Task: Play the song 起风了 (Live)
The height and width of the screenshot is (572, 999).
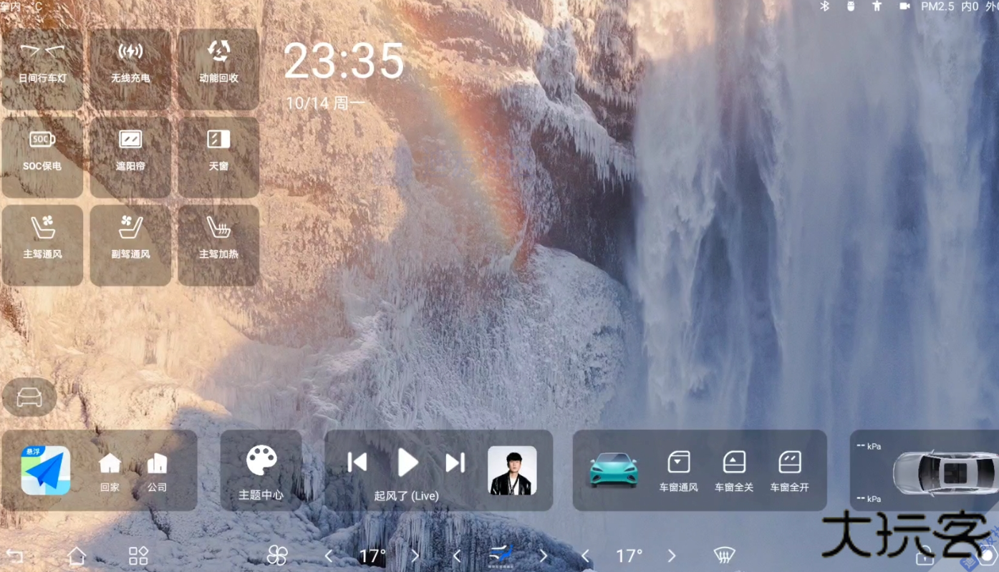Action: (x=407, y=462)
